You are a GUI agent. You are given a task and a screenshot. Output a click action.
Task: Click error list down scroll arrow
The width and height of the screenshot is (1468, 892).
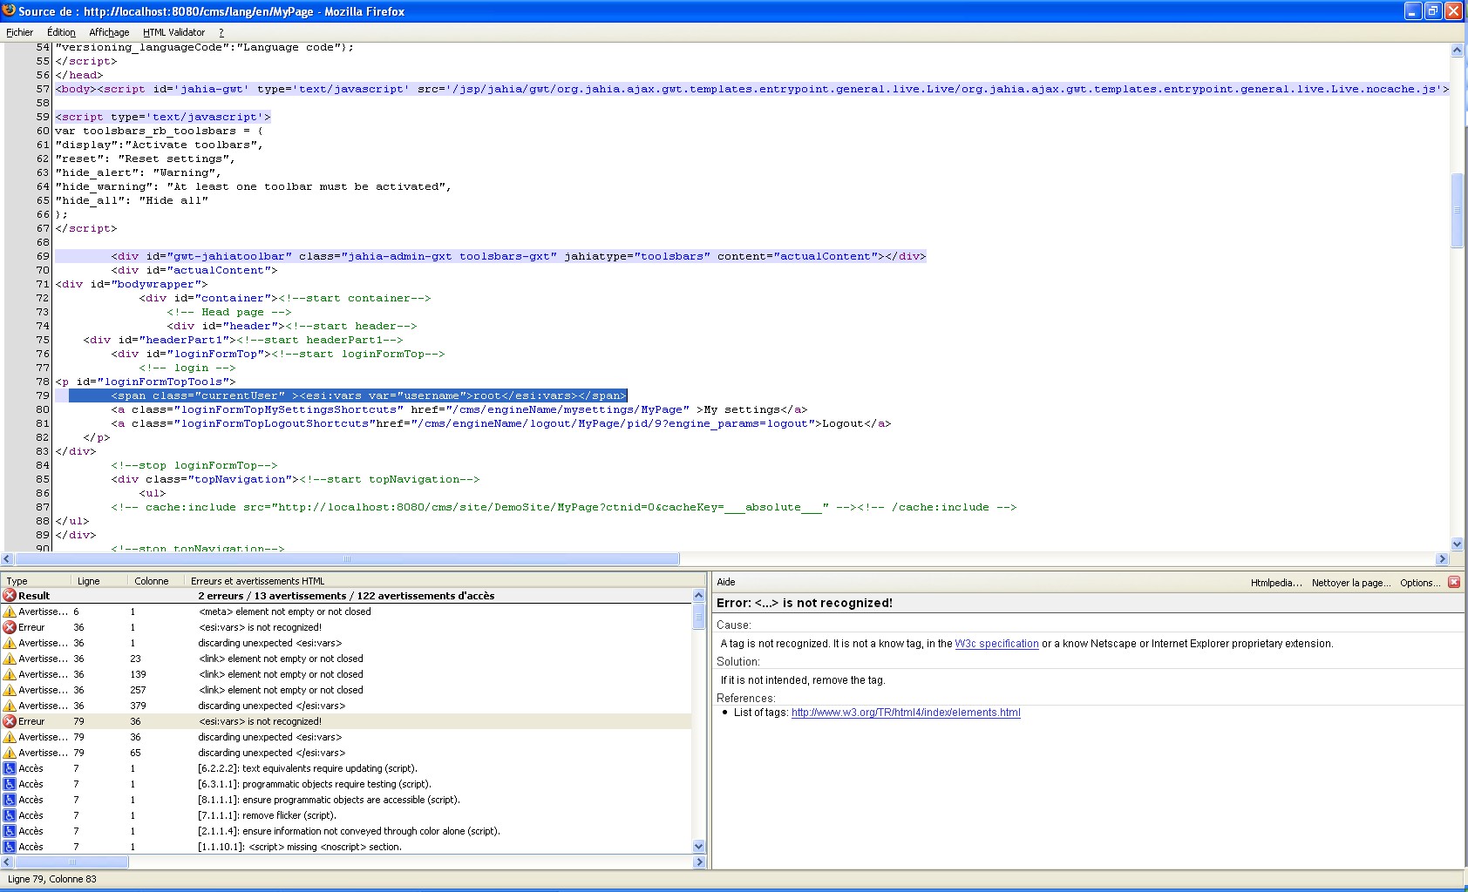point(698,847)
